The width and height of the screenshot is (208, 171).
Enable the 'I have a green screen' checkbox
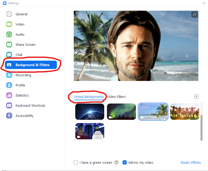(76, 162)
